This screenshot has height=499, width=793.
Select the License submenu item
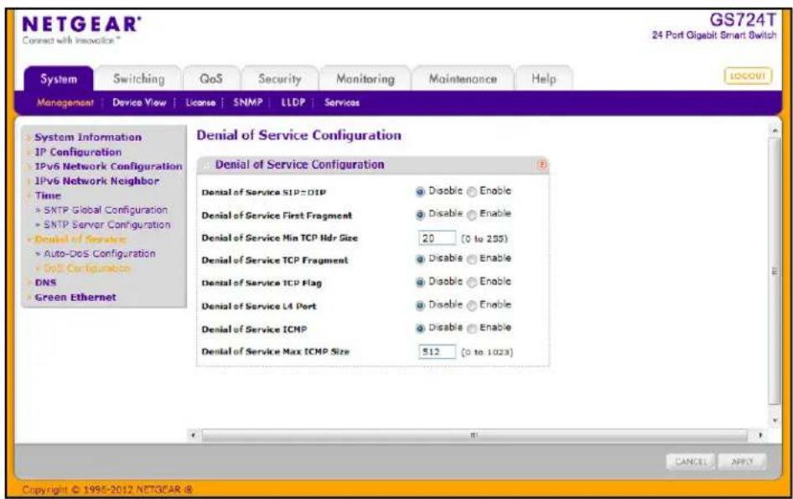(x=200, y=102)
